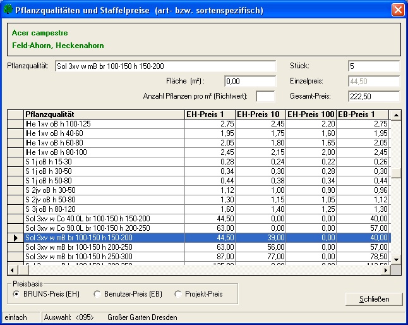Image resolution: width=408 pixels, height=325 pixels.
Task: Click EH-Preis 1 cell showing 87,00
Action: click(210, 257)
